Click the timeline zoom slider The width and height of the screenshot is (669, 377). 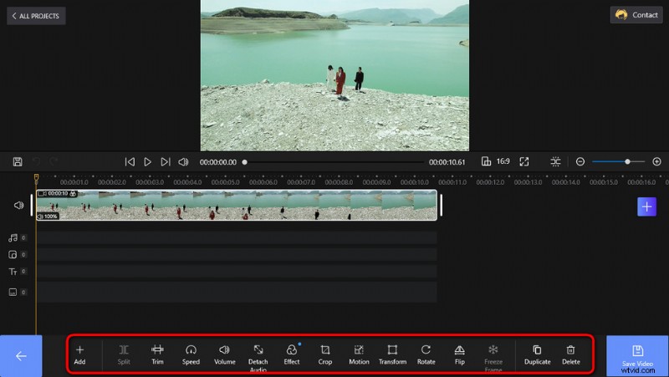tap(618, 161)
